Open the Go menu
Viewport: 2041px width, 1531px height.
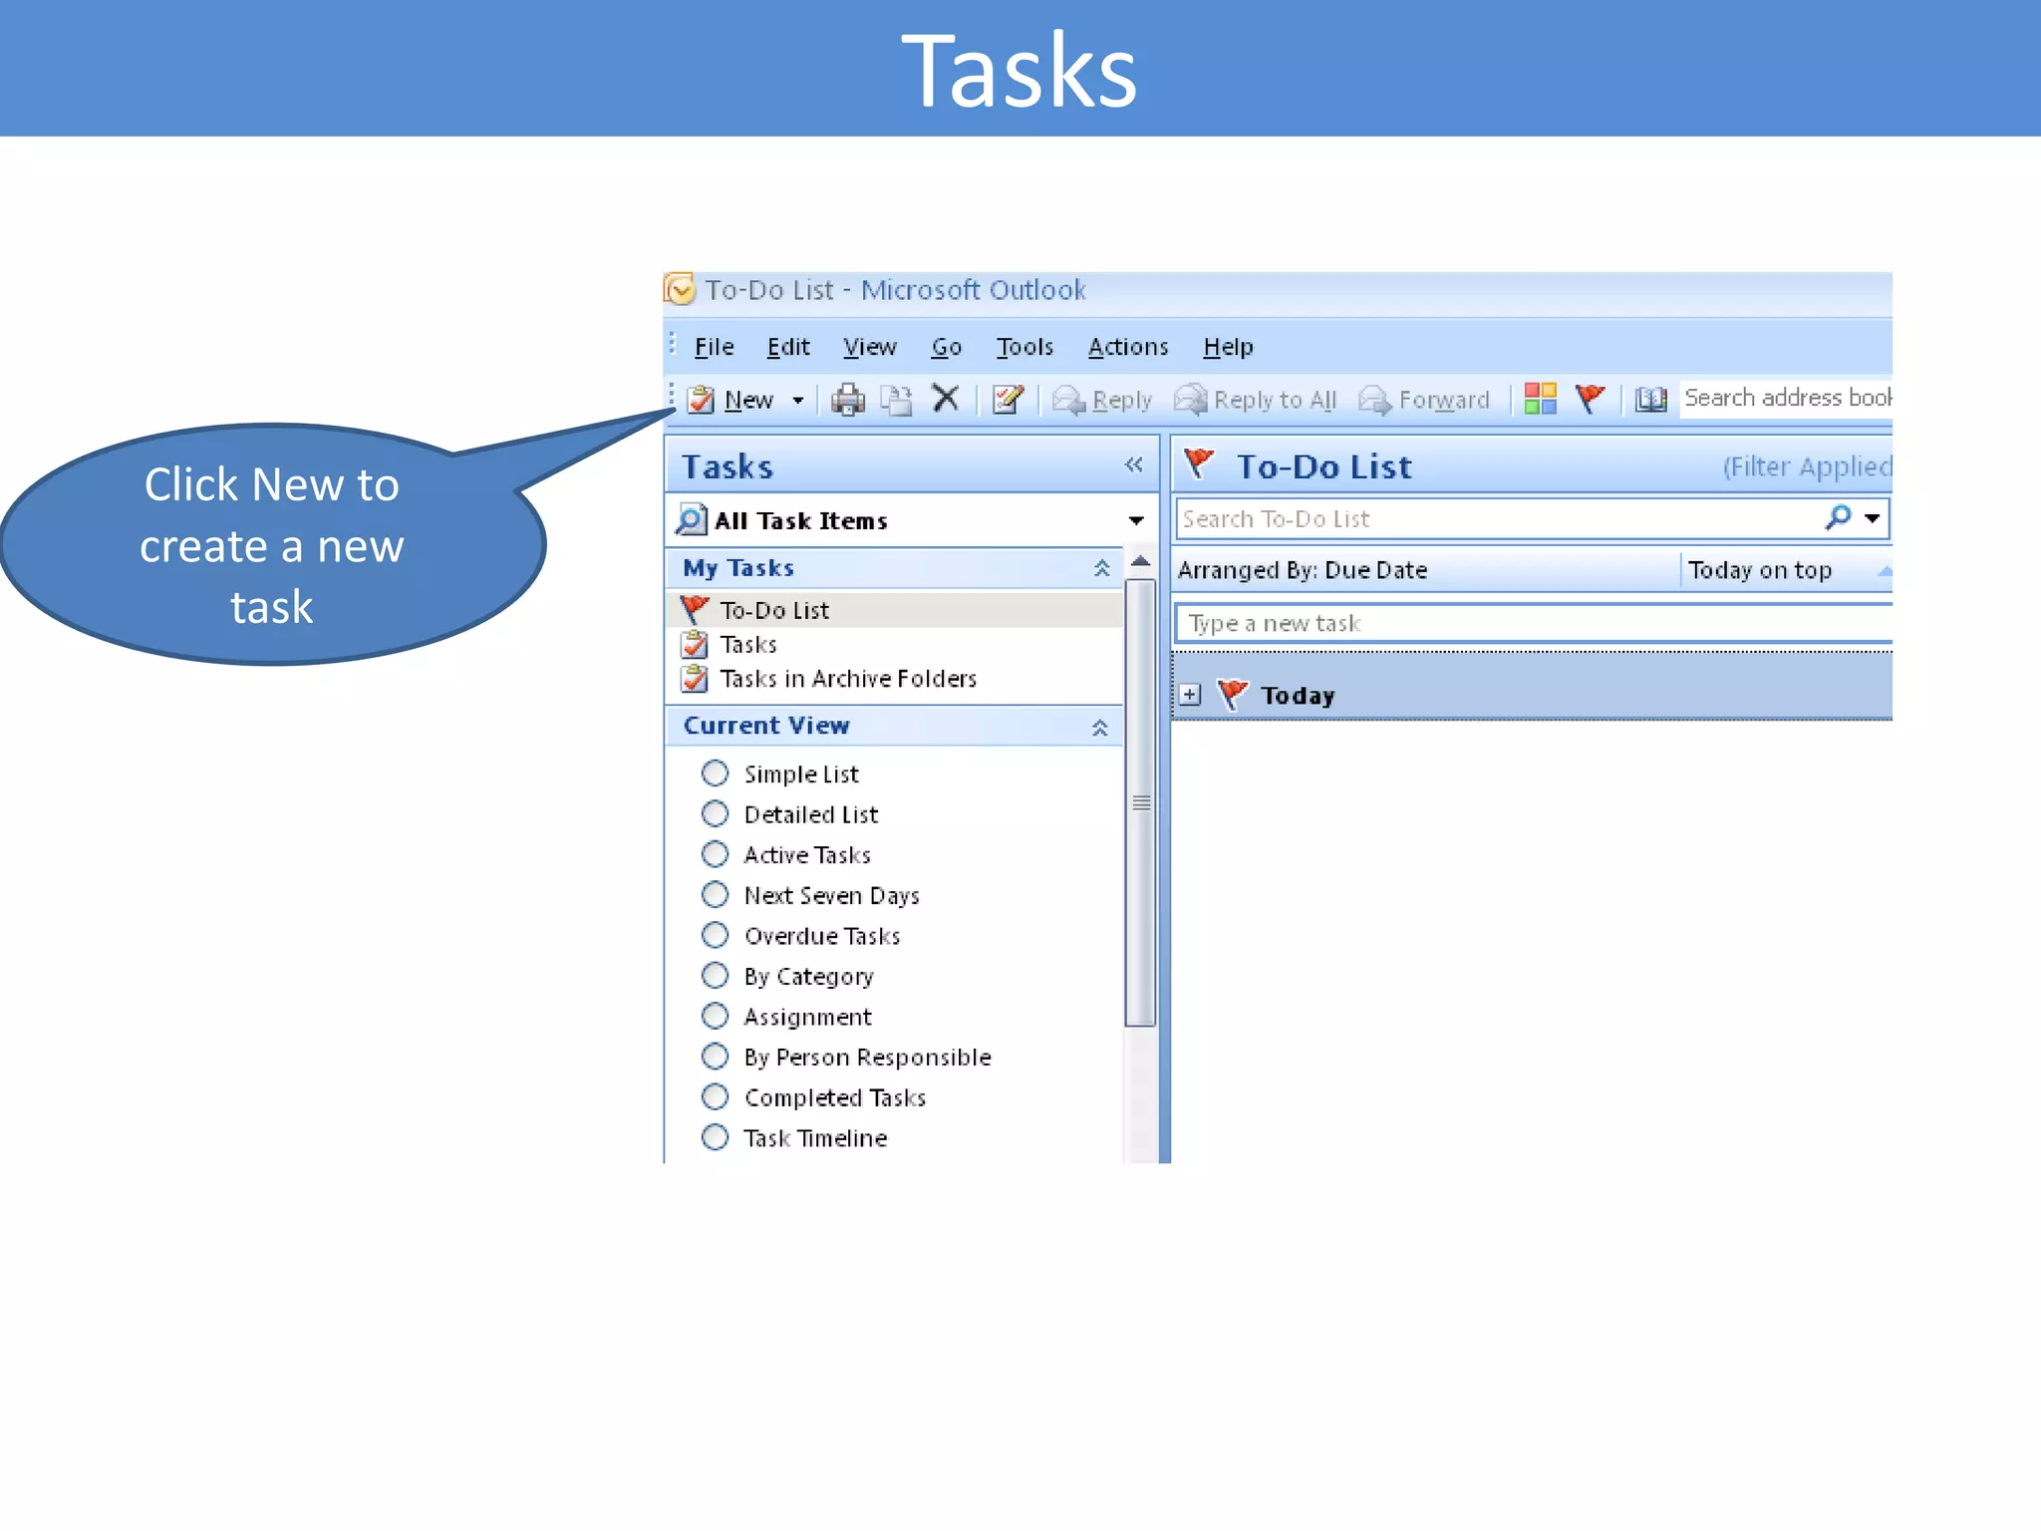946,347
